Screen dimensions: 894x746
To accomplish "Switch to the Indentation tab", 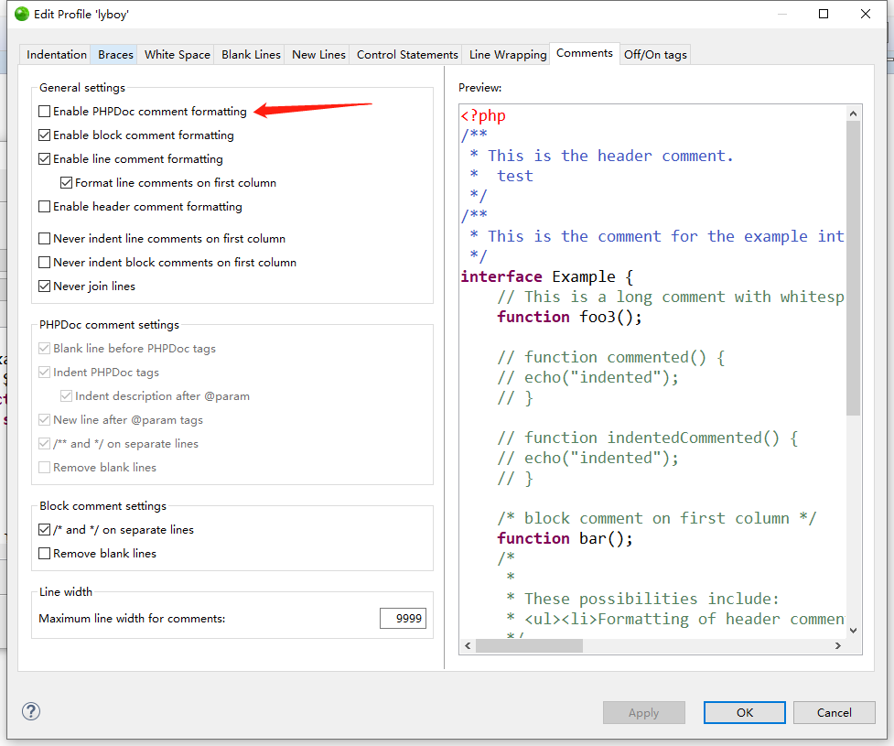I will pyautogui.click(x=57, y=55).
